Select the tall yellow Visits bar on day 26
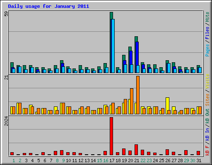Viewport: 212px width, 165px height. tap(167, 106)
